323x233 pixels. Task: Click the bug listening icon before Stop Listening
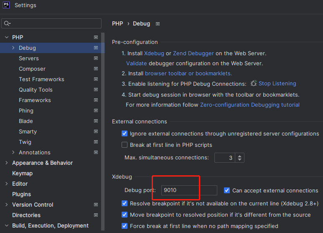(x=254, y=83)
